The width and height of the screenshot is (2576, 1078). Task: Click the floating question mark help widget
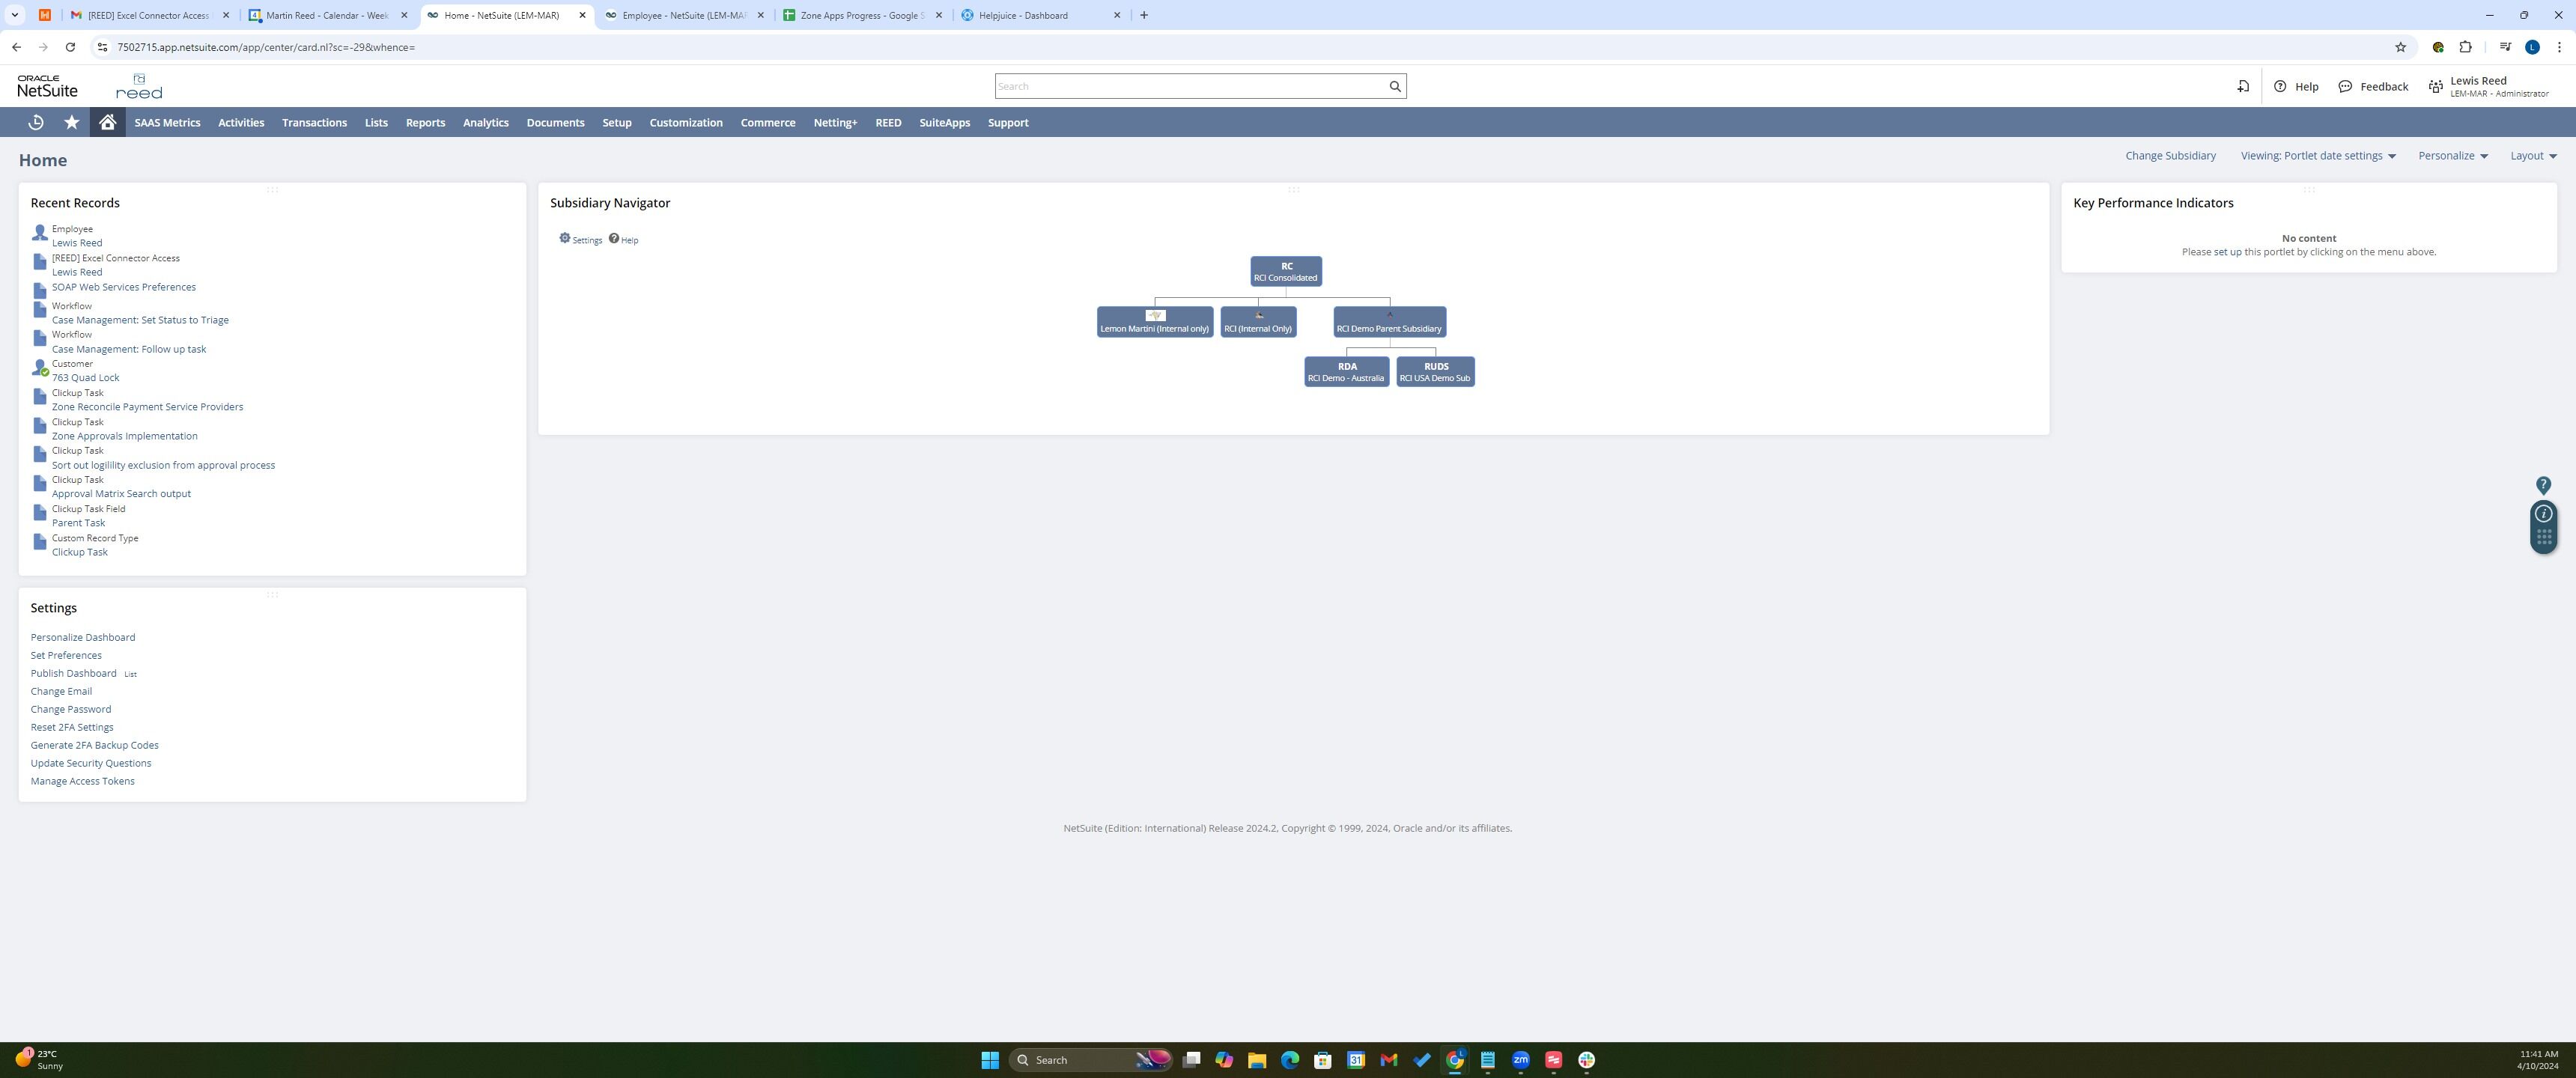click(2543, 486)
